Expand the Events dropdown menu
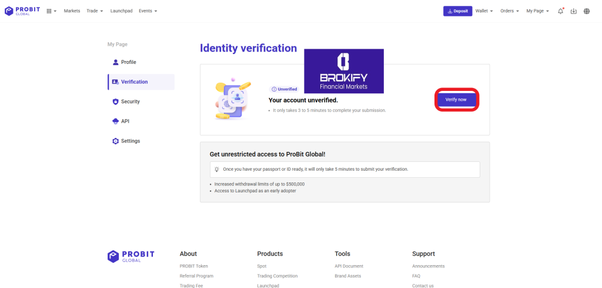The width and height of the screenshot is (602, 288). (148, 11)
